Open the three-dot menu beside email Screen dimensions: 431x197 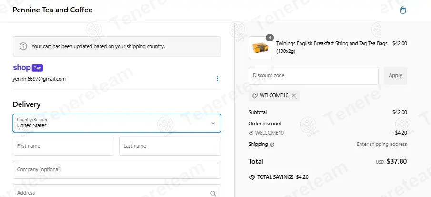click(x=218, y=79)
